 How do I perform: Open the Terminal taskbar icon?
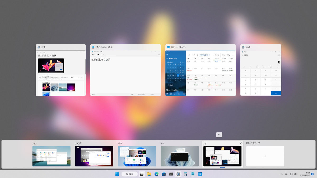(171, 174)
